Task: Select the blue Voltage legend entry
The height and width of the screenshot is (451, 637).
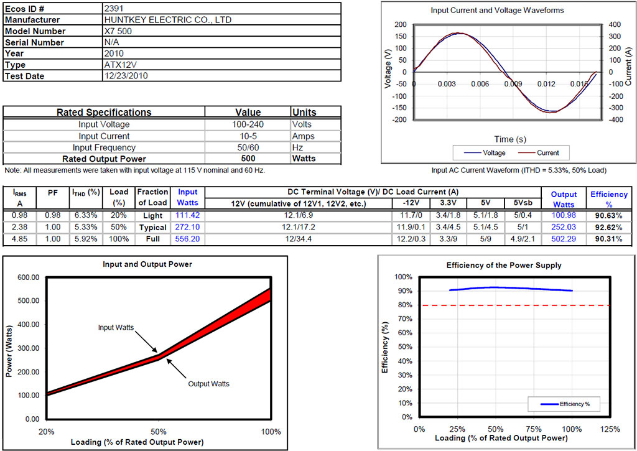Action: coord(485,153)
